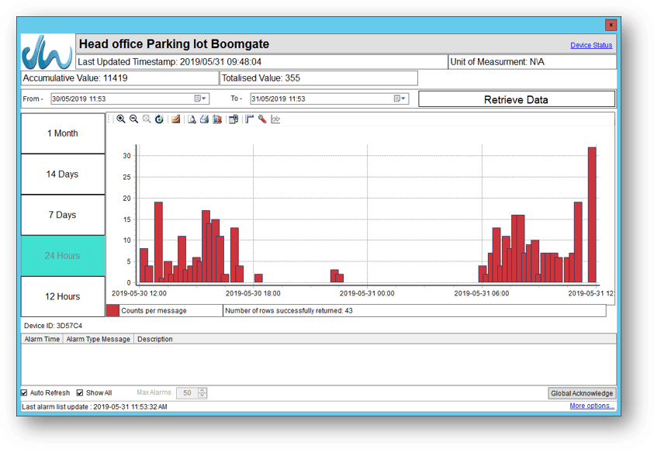Open the To date calendar dropdown

[400, 98]
